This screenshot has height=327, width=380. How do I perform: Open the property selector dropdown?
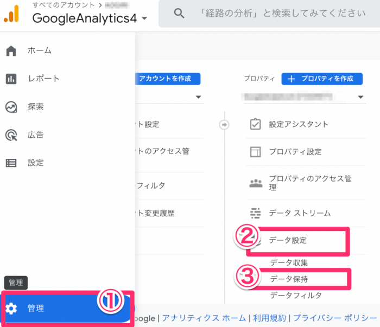[x=362, y=98]
